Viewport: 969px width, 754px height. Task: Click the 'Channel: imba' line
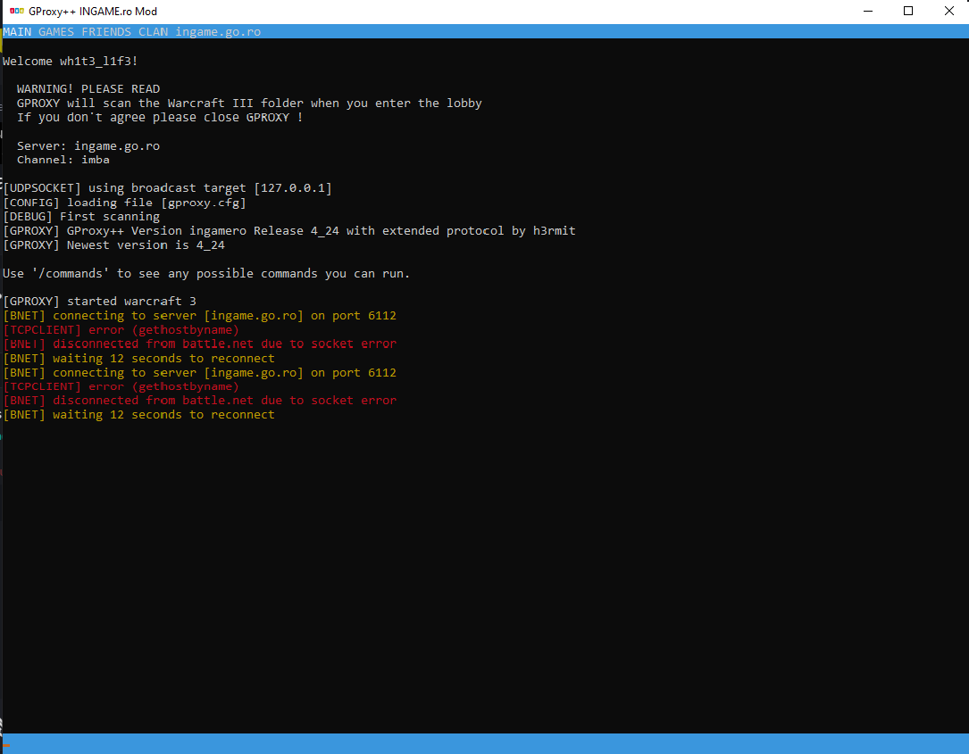click(63, 160)
